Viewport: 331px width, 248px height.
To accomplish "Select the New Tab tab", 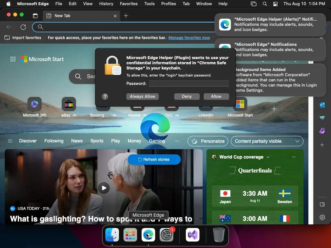I will tap(81, 16).
